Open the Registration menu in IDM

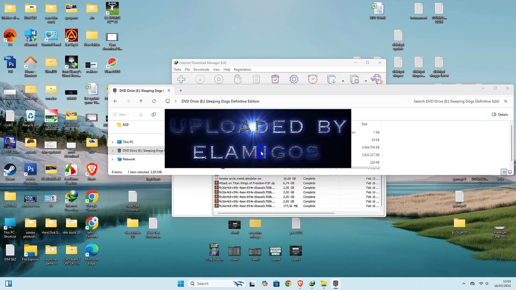242,70
